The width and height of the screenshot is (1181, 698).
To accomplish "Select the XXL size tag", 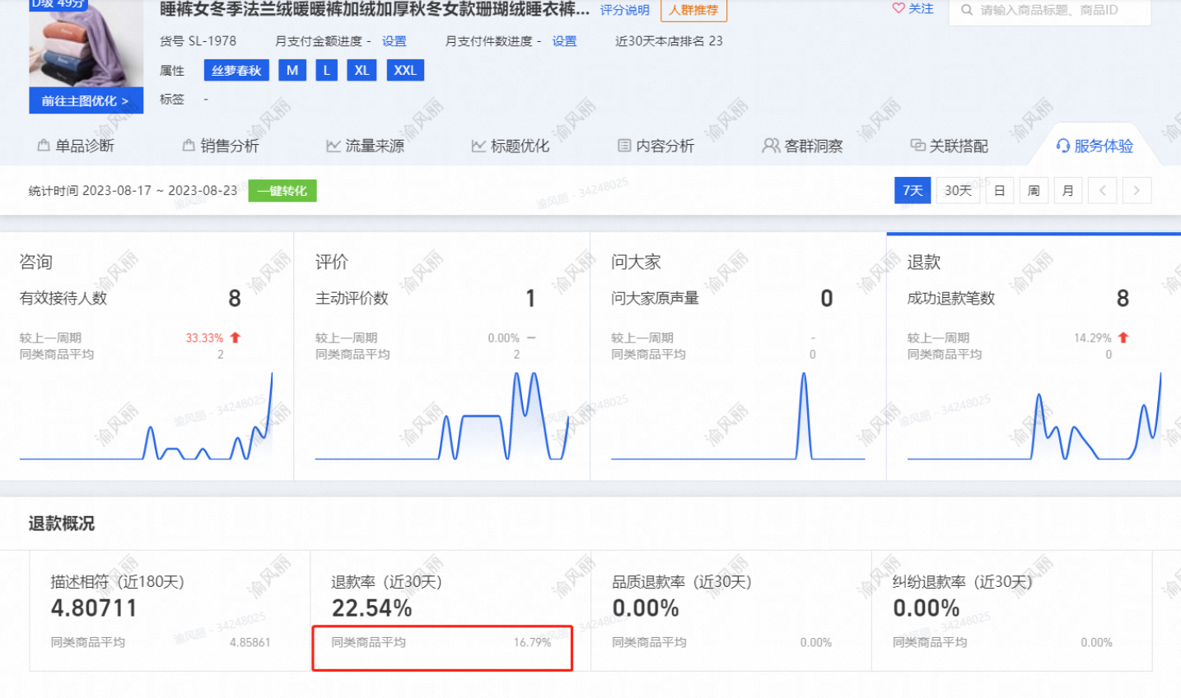I will click(404, 70).
